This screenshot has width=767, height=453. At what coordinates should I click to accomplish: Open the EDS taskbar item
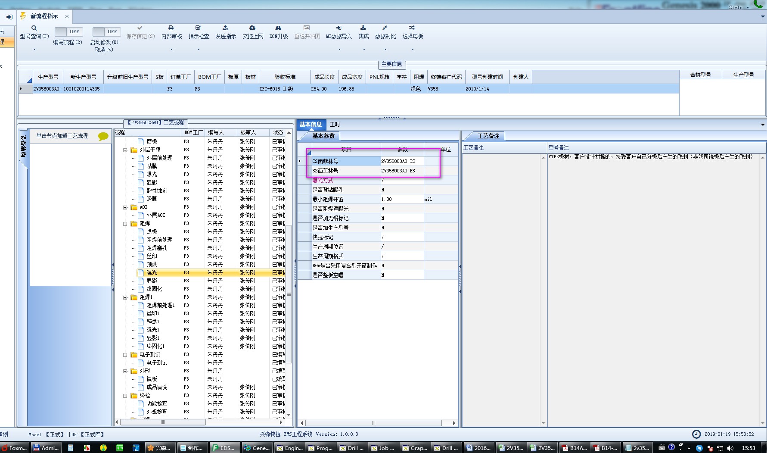tap(224, 448)
